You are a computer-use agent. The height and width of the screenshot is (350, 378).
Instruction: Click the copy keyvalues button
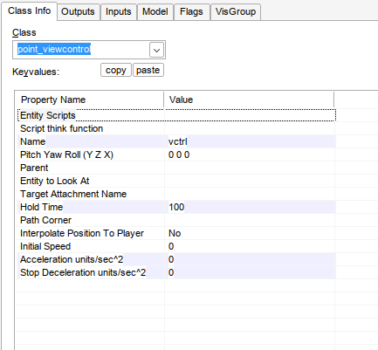pos(116,70)
